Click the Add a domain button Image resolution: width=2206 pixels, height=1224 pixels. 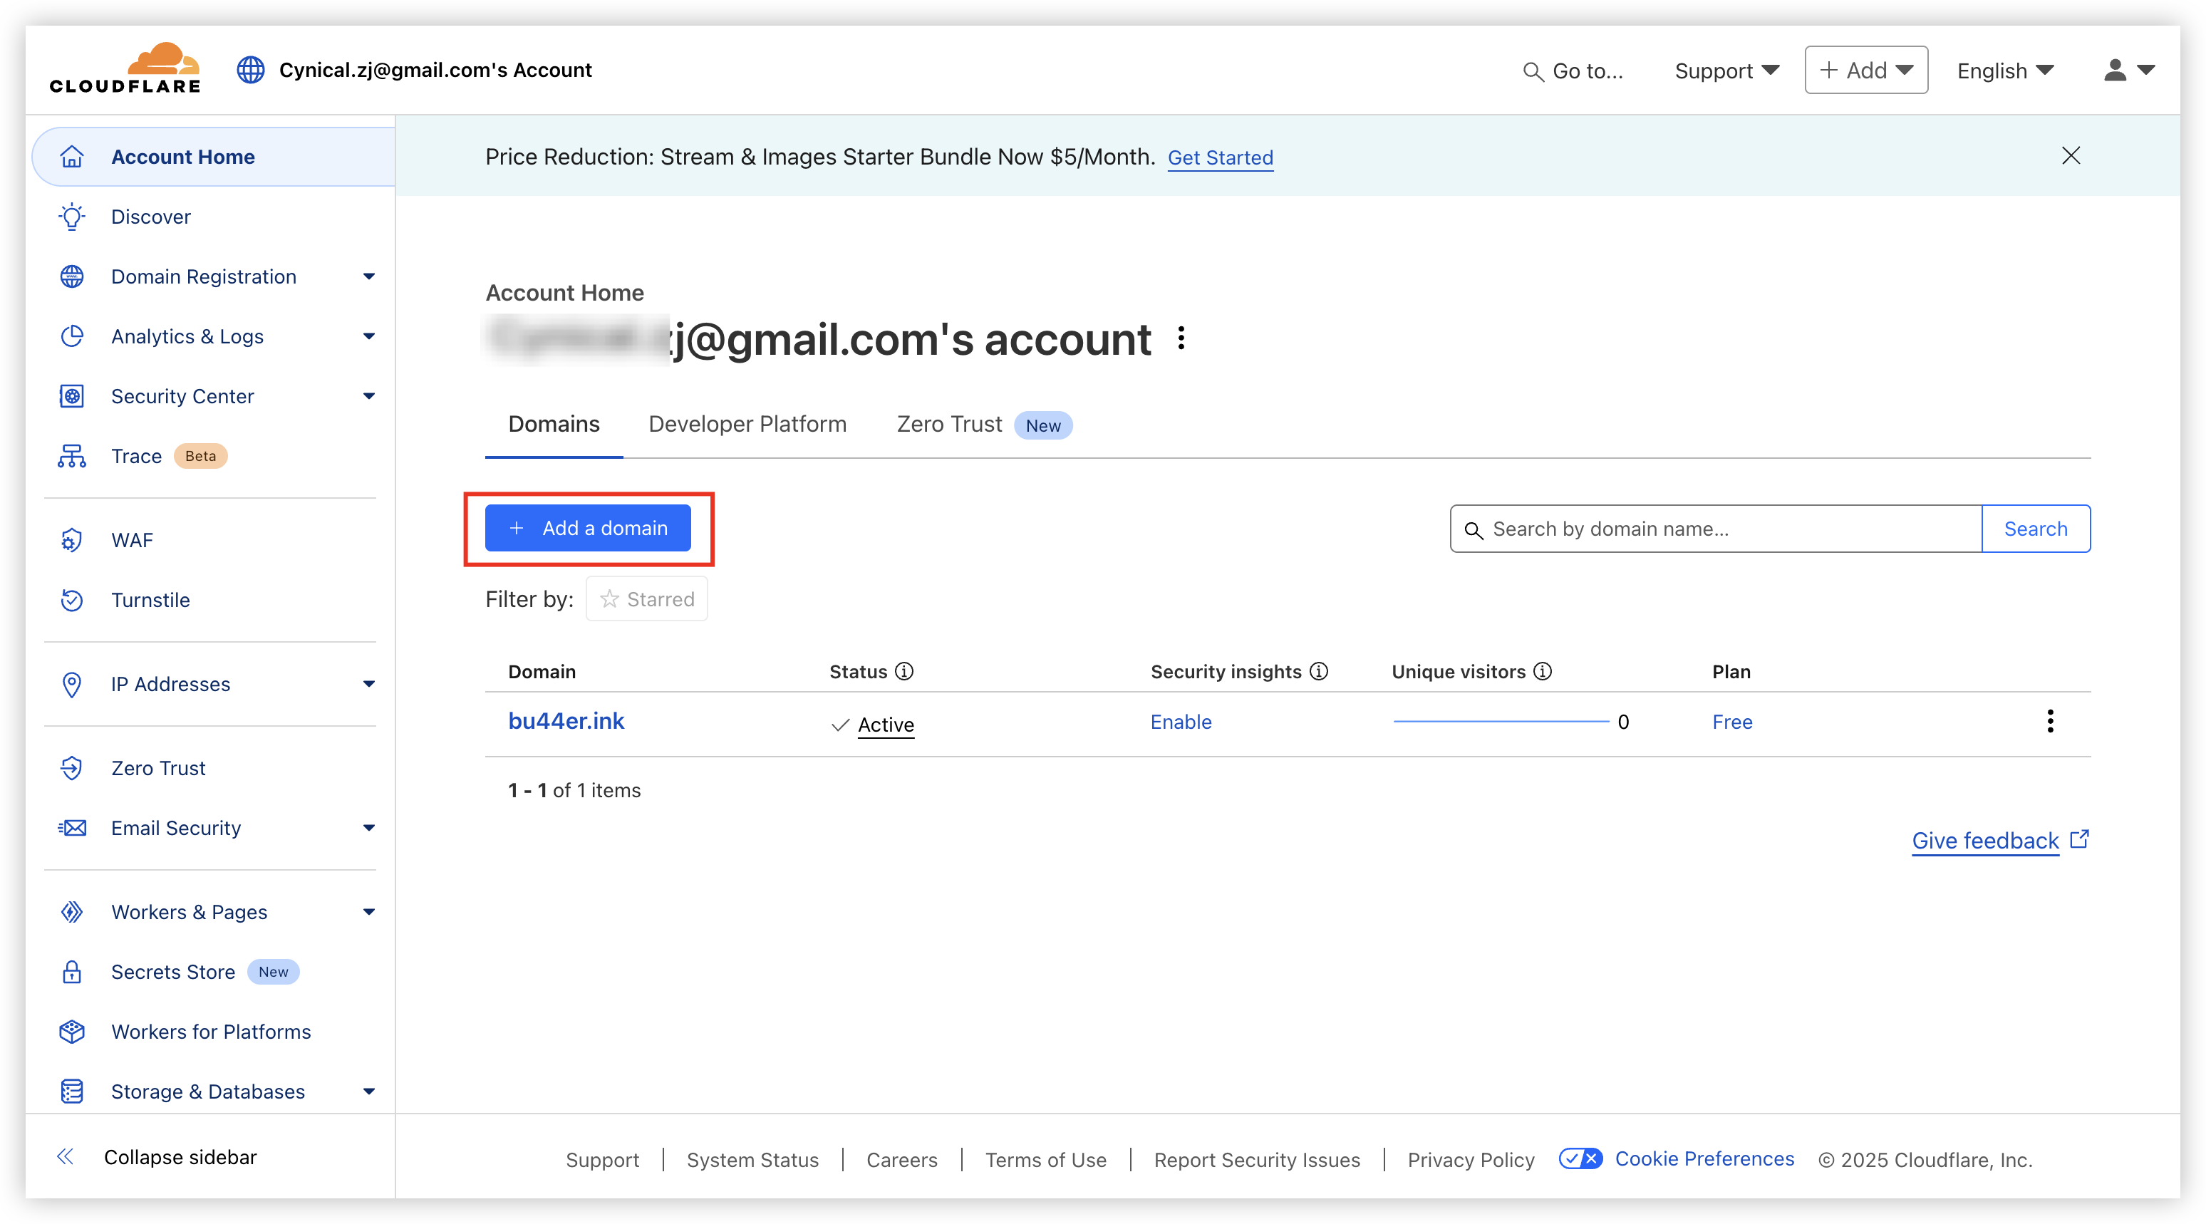tap(587, 529)
